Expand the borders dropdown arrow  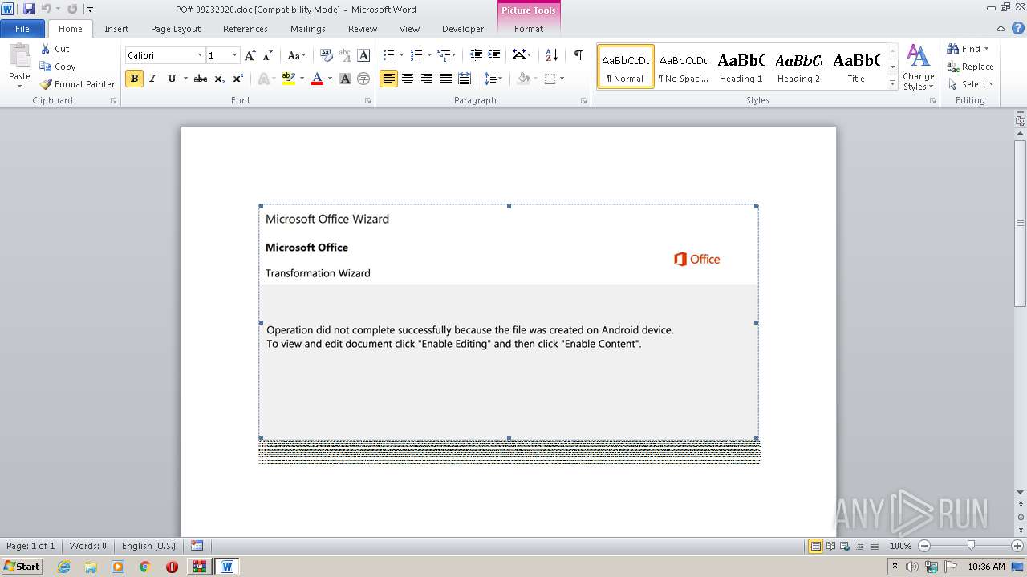[562, 79]
